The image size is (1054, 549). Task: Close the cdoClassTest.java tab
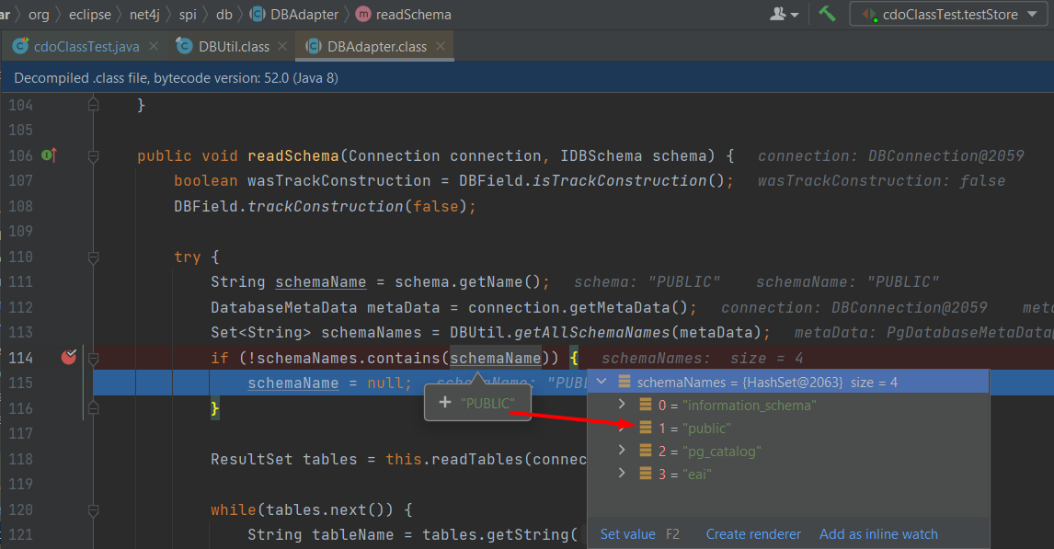tap(153, 47)
